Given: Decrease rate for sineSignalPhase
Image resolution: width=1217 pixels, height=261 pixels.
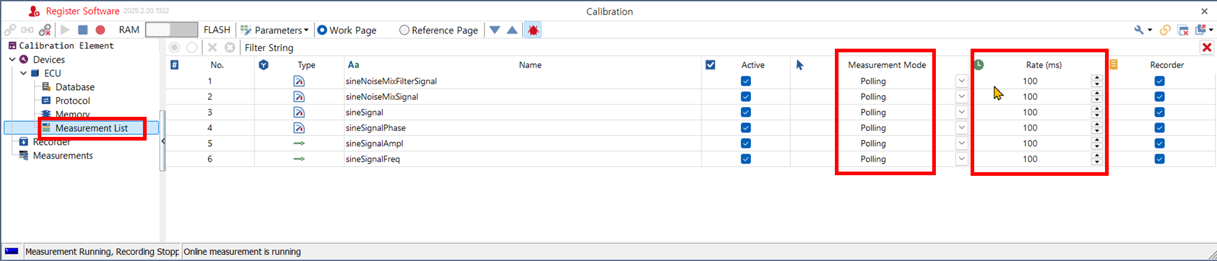Looking at the screenshot, I should 1097,131.
